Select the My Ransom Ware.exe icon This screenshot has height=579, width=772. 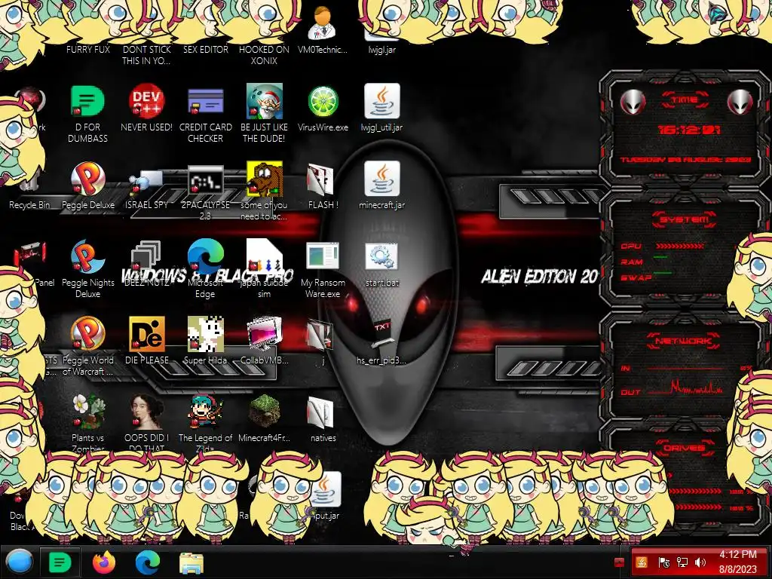point(323,270)
